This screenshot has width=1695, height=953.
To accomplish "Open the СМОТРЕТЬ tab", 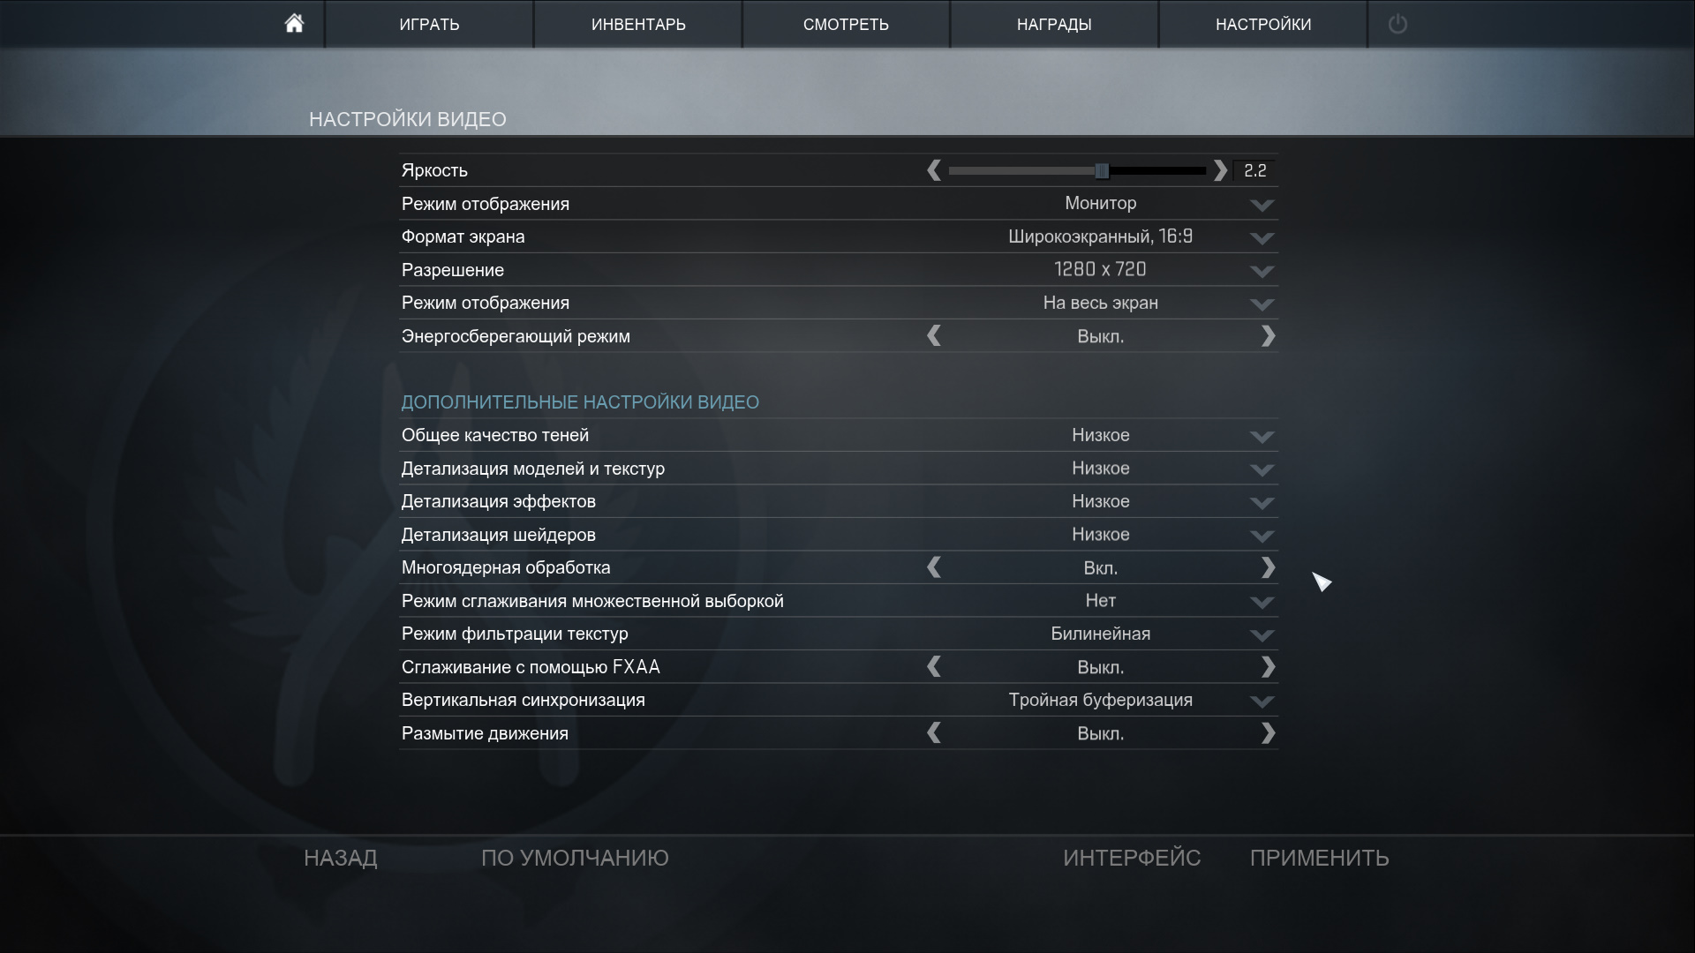I will (846, 24).
